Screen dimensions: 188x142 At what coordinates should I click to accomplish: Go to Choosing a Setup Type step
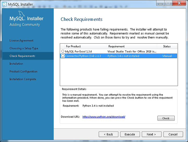click(x=24, y=48)
